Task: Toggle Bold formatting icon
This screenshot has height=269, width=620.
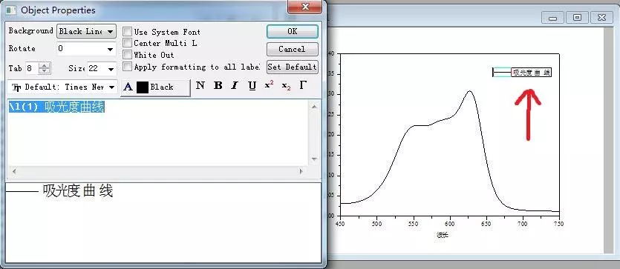Action: pyautogui.click(x=218, y=86)
